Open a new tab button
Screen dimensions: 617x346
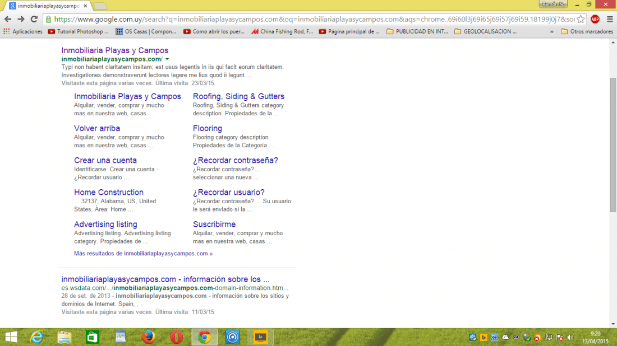pyautogui.click(x=100, y=6)
